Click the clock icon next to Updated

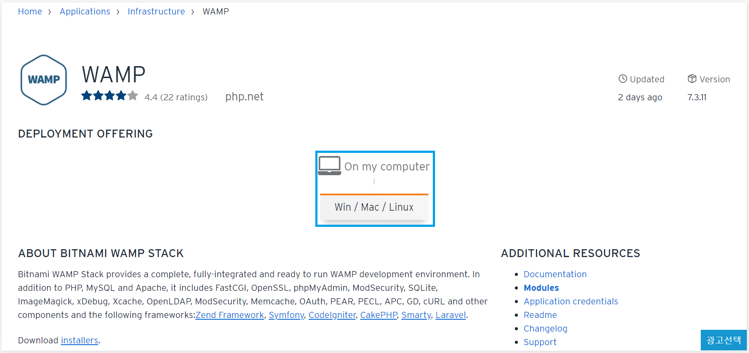tap(623, 79)
